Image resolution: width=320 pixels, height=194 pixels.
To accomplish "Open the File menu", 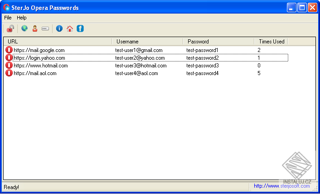I will (x=8, y=18).
